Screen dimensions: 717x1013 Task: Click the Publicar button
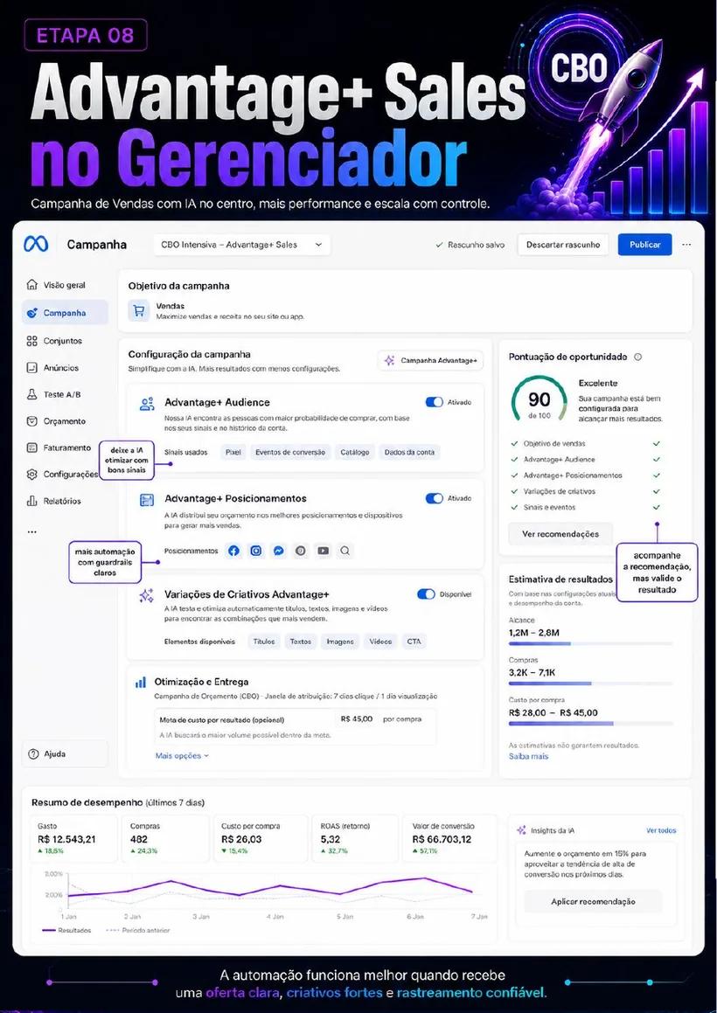point(645,245)
